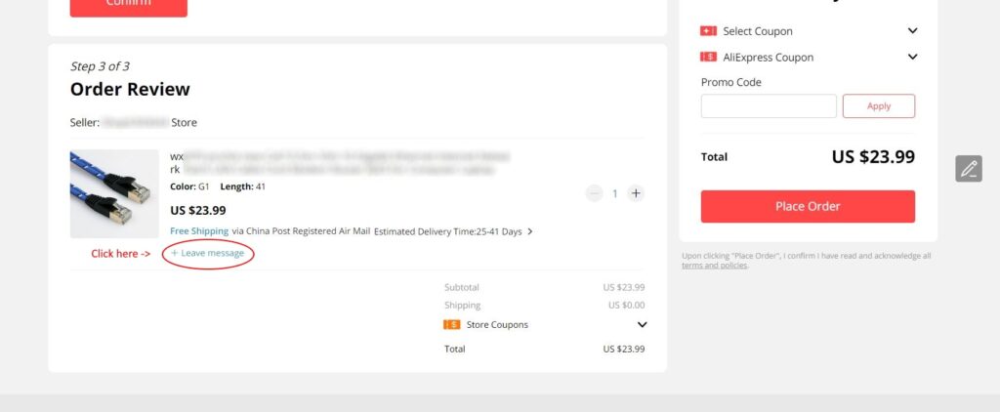Click the Confirm button at top
Screen dimensions: 1000x412
128,7
